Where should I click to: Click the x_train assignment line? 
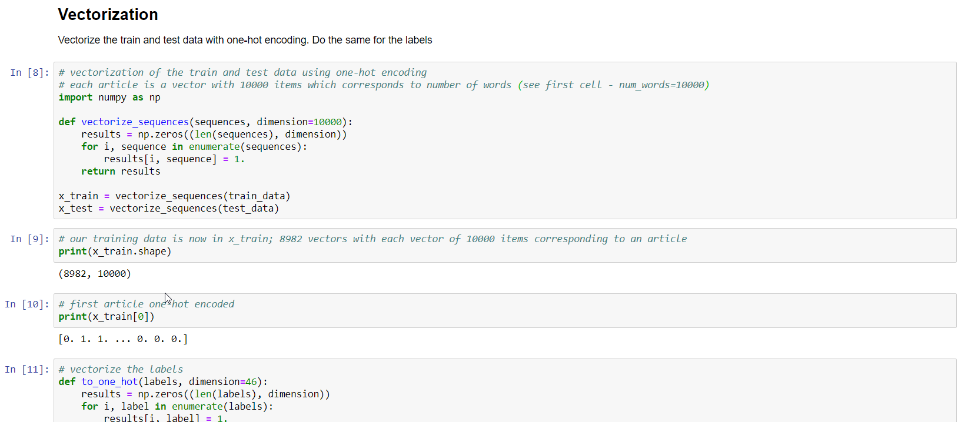point(174,196)
